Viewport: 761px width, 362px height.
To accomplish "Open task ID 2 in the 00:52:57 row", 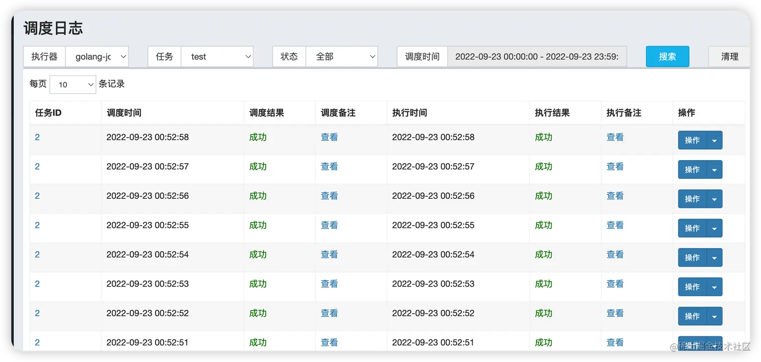I will (37, 167).
